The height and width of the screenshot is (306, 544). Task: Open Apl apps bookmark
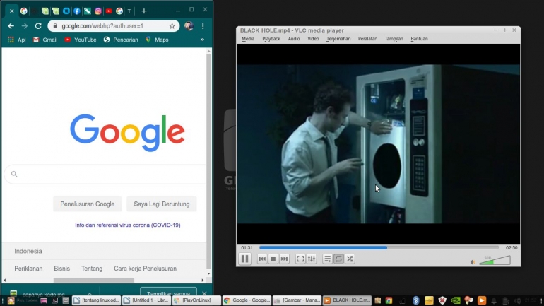pyautogui.click(x=17, y=40)
